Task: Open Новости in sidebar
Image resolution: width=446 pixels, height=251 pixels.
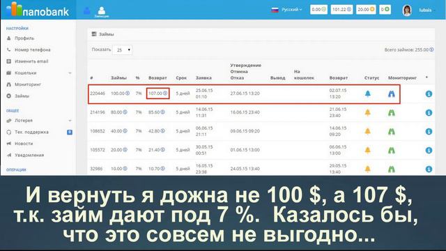Action: click(x=24, y=144)
